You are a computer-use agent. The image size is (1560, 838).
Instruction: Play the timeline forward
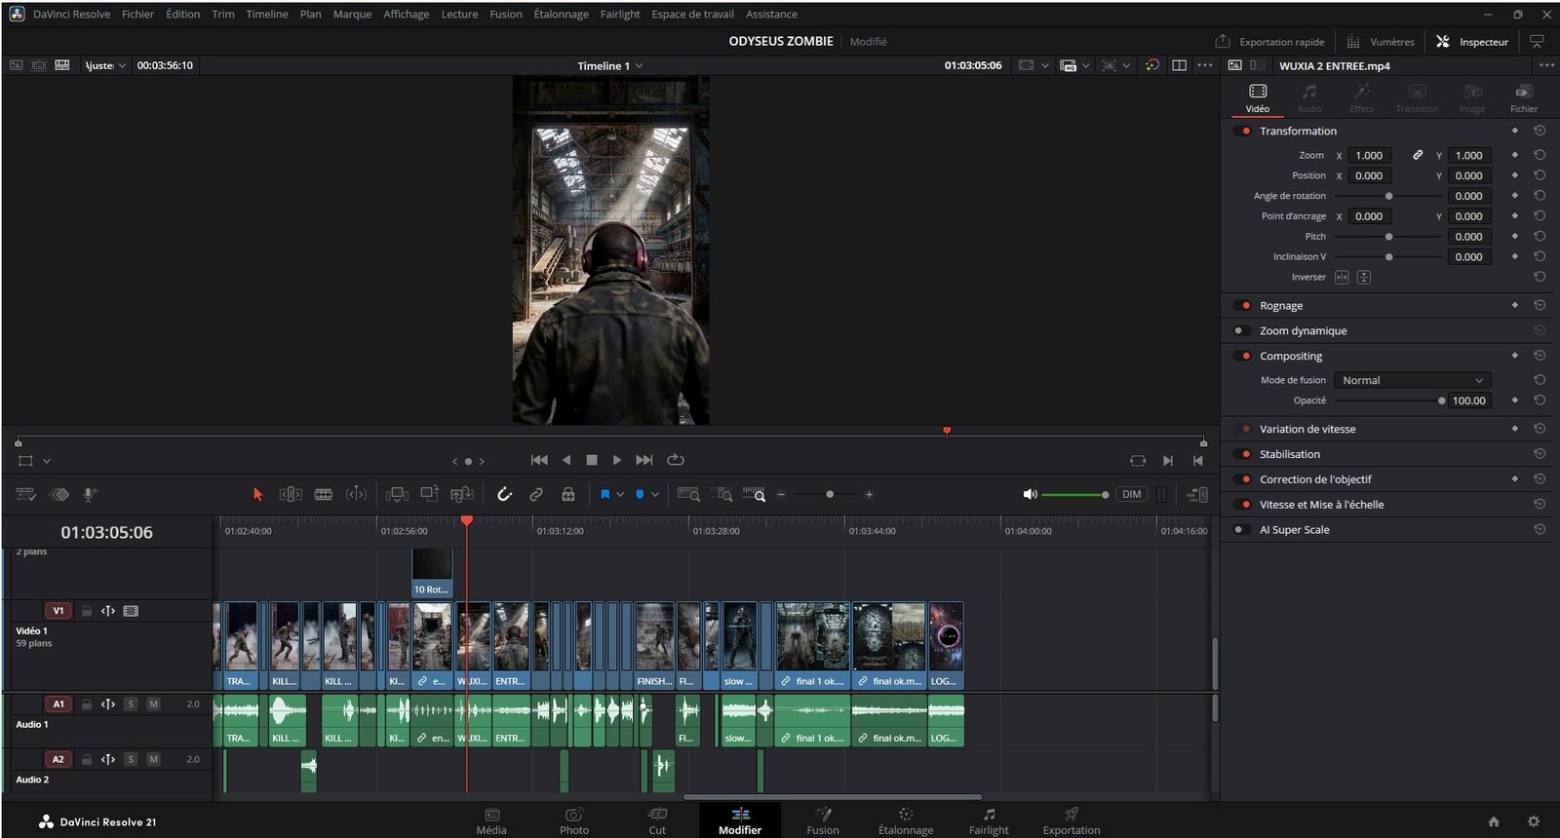pyautogui.click(x=617, y=460)
